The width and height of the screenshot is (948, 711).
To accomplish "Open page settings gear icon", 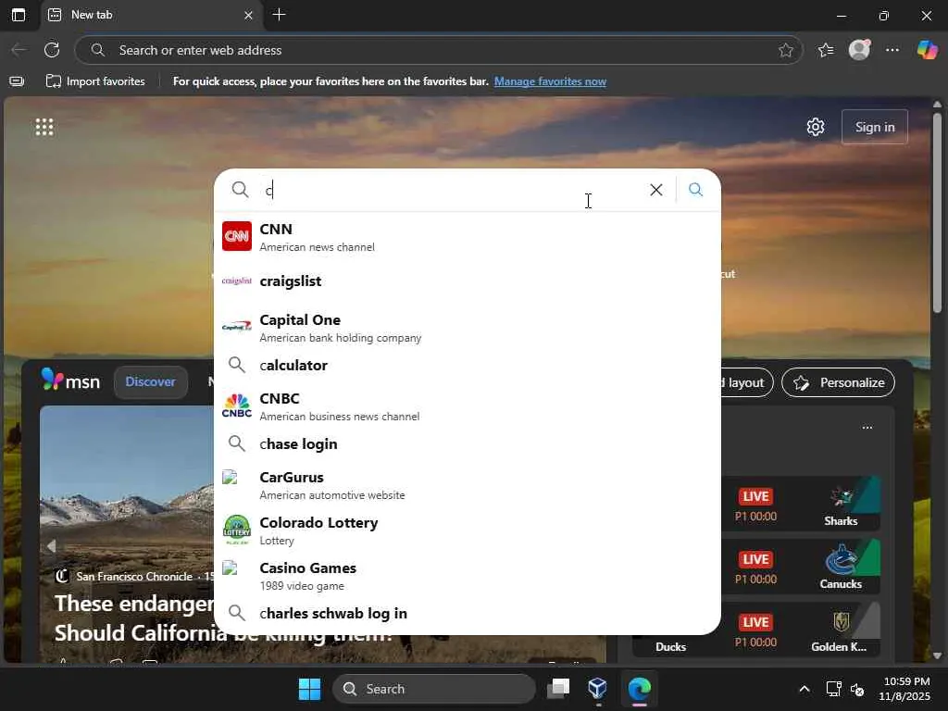I will (x=815, y=127).
